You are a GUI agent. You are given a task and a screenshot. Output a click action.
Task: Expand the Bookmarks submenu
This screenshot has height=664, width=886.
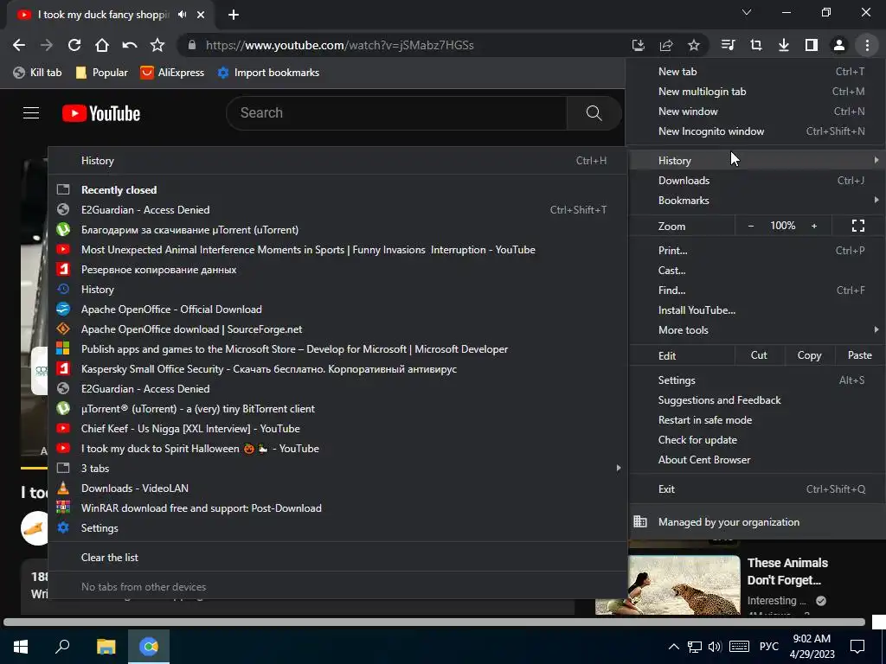click(x=755, y=201)
